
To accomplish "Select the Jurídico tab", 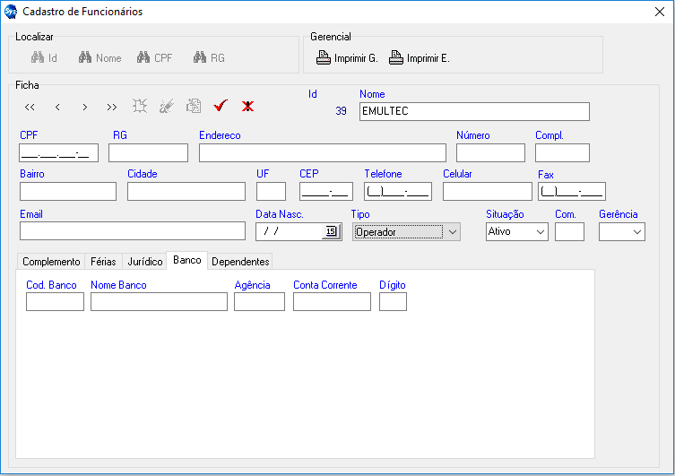I will click(144, 262).
